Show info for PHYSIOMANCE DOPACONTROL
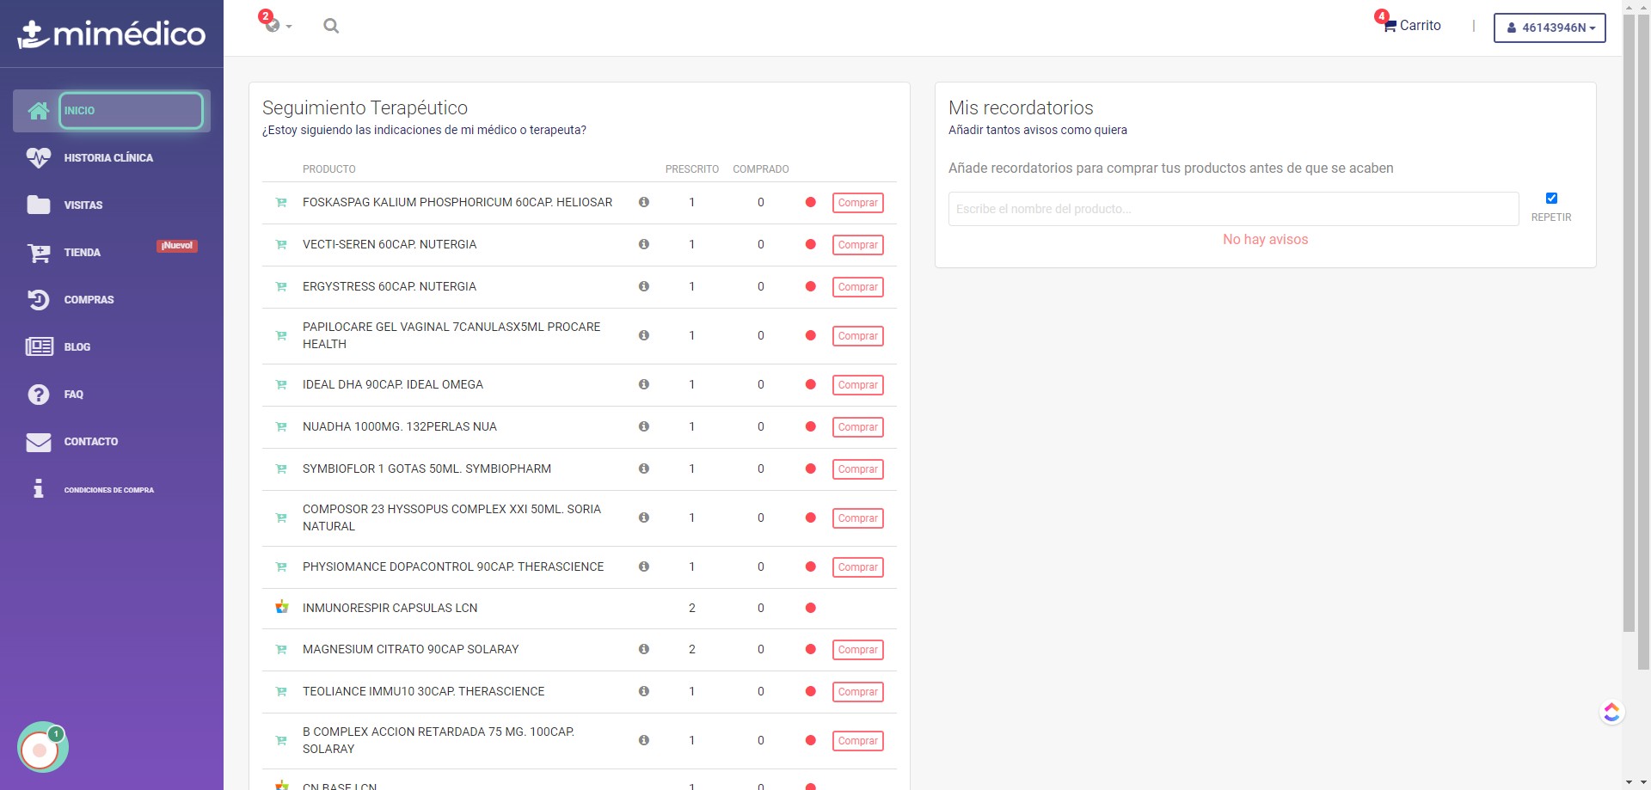The width and height of the screenshot is (1651, 790). 643,566
